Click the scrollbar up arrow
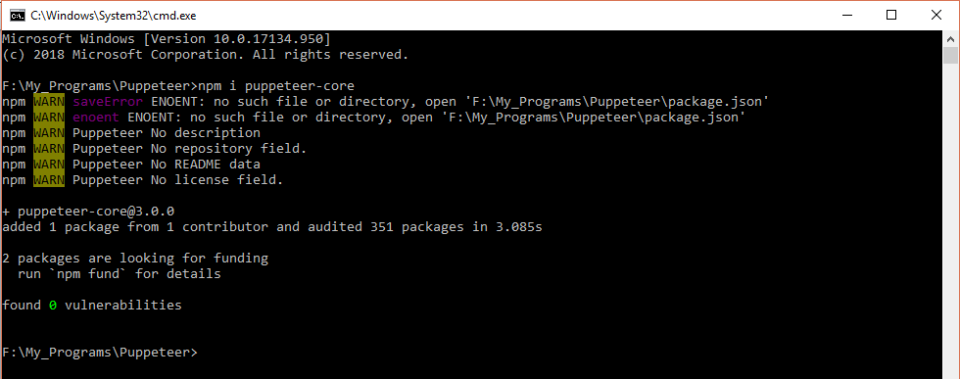This screenshot has width=960, height=379. (x=950, y=38)
